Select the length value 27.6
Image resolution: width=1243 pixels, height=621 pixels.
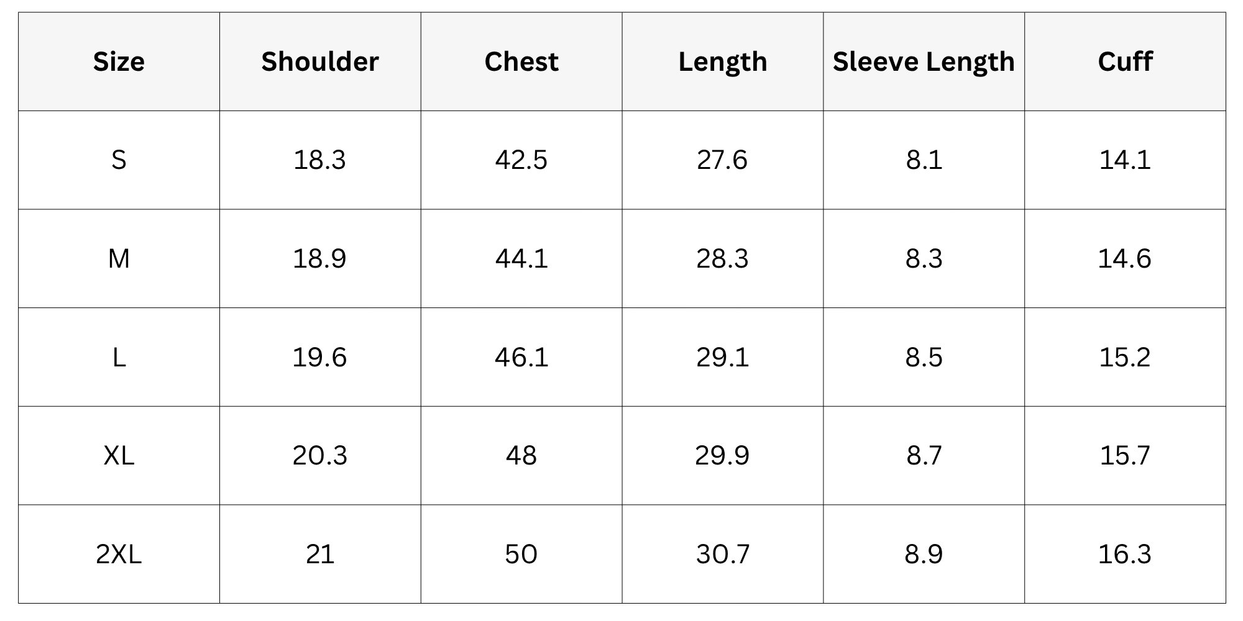click(723, 160)
